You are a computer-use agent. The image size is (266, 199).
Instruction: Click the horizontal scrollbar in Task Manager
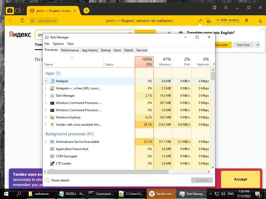(x=108, y=172)
